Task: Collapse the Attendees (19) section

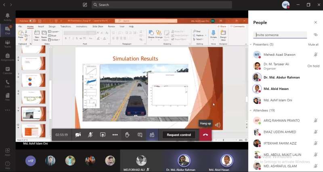Action: tap(251, 110)
